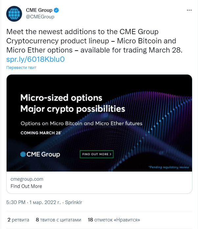Open the CME Group globe avatar
This screenshot has height=229, width=198.
point(14,14)
